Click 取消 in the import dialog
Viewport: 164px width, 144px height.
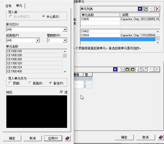click(x=33, y=138)
